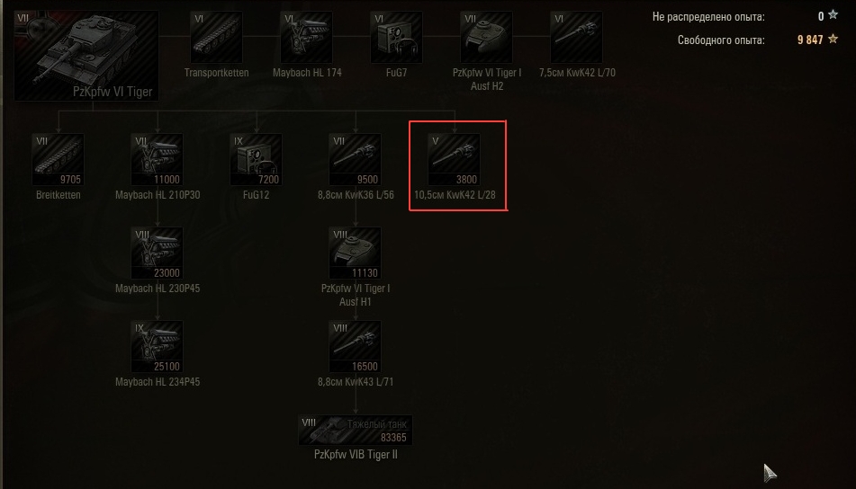Open the FuG7 radio module
The image size is (856, 489).
pyautogui.click(x=396, y=37)
